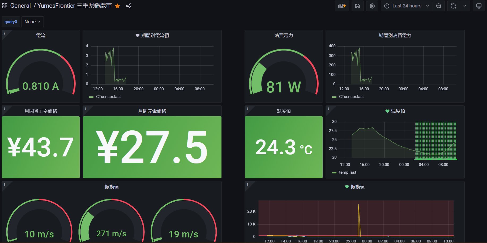
Task: Click the green alert heart on 温度値 graph
Action: click(387, 111)
